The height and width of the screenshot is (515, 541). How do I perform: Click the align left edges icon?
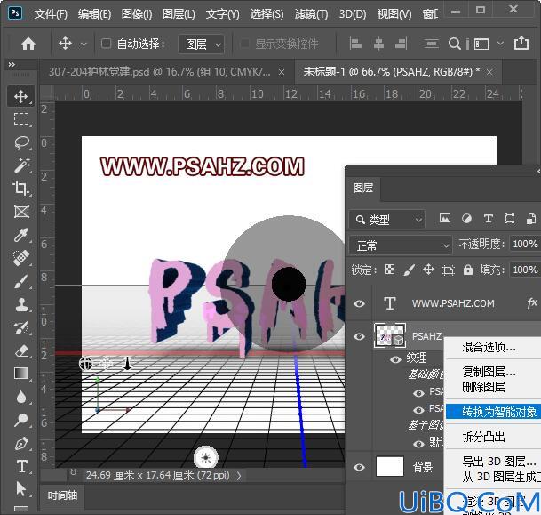pos(355,44)
